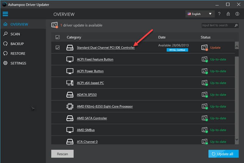Open ACPI x64-based PC link

[90, 83]
